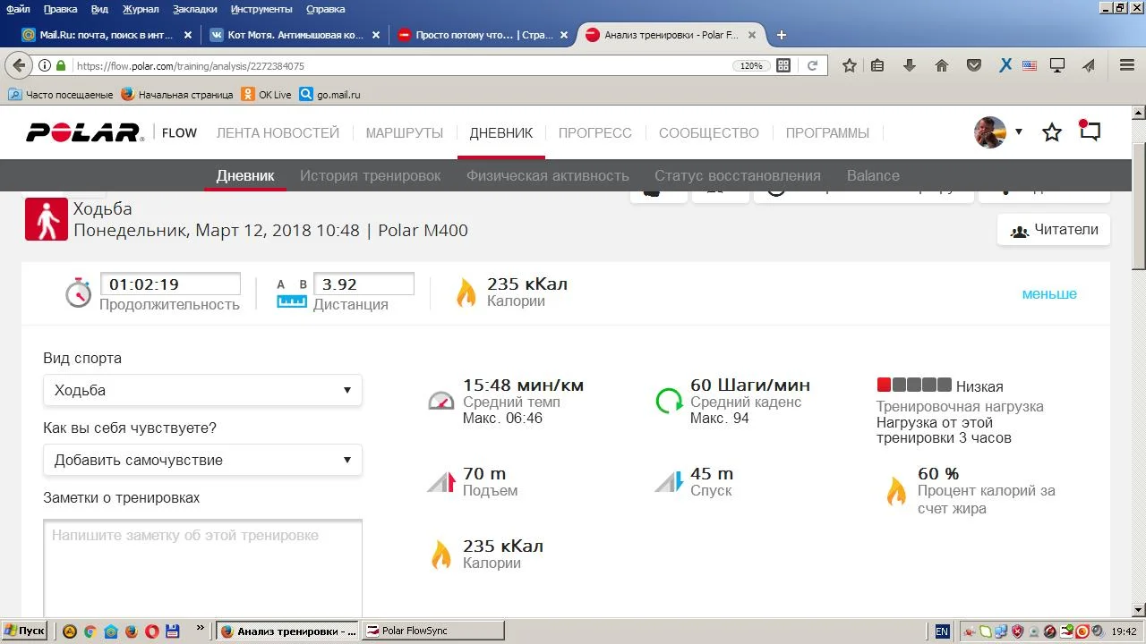The height and width of the screenshot is (644, 1146).
Task: Open the СООБЩЕСТВО section
Action: pos(709,133)
